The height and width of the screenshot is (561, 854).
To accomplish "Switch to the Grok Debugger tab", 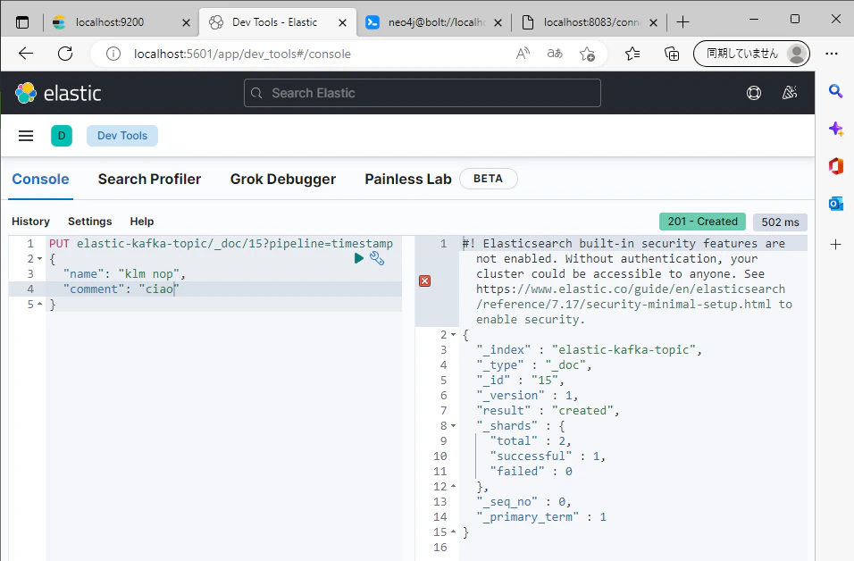I will (x=282, y=180).
